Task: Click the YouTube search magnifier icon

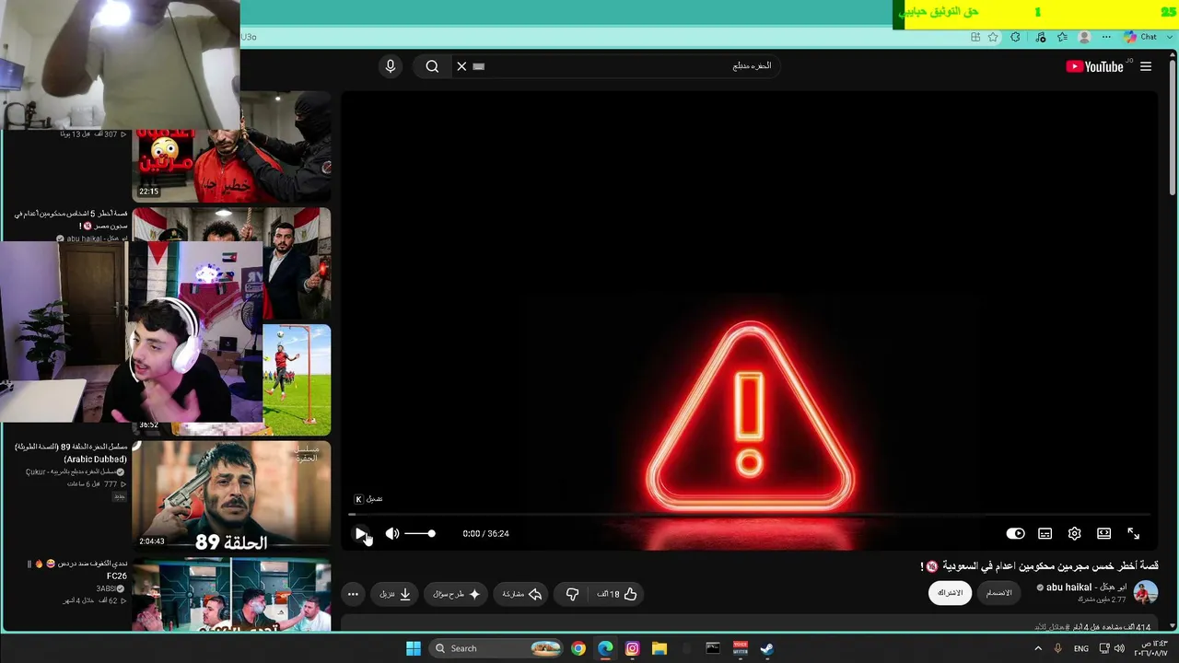Action: coord(432,66)
